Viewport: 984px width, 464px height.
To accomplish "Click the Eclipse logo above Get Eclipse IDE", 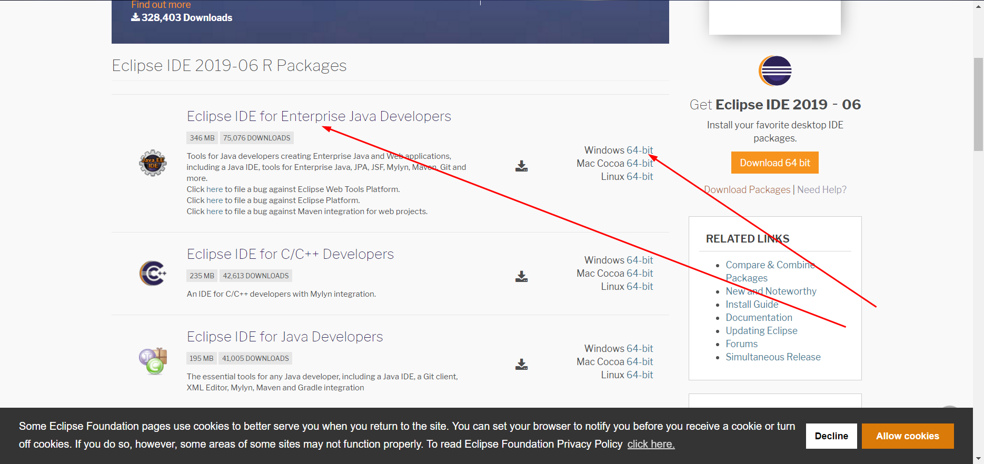I will (775, 70).
